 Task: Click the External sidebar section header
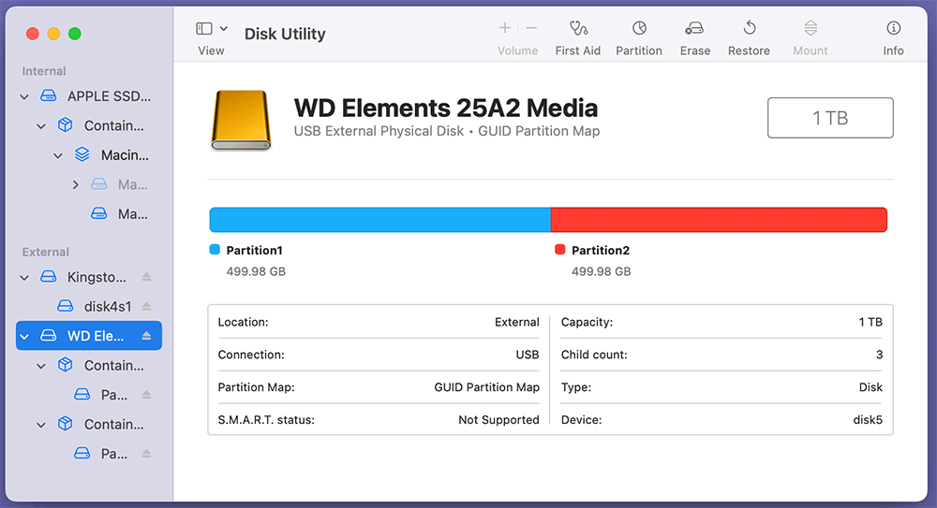45,252
